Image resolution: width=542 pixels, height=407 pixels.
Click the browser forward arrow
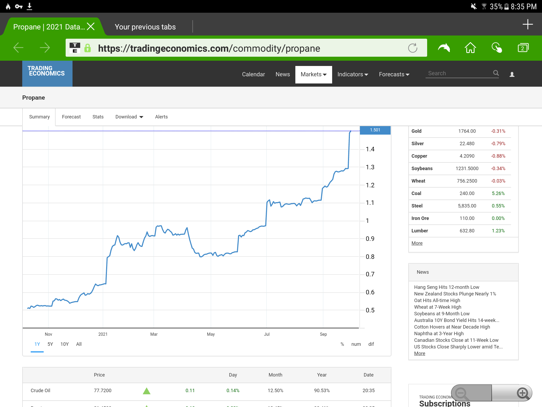pos(44,48)
